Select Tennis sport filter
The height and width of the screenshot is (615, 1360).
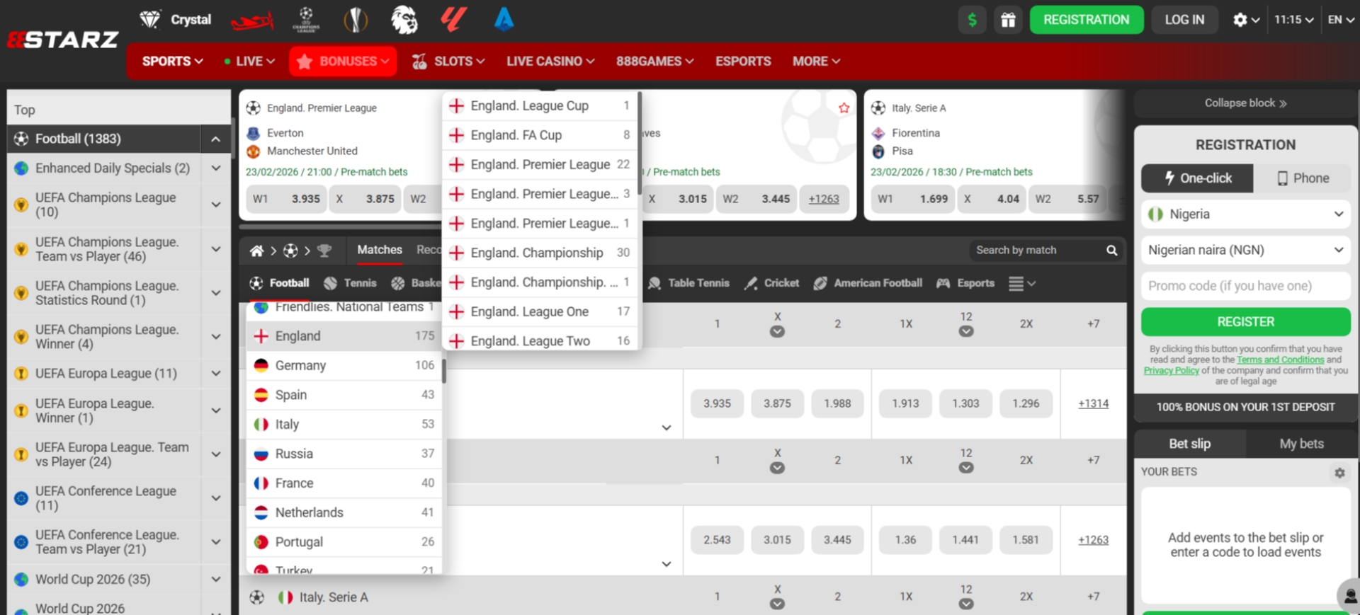coord(350,283)
